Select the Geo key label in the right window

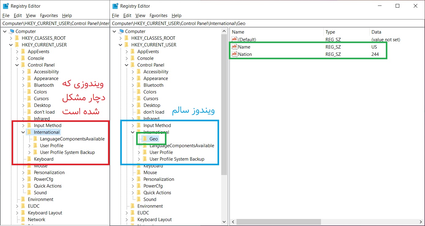click(x=154, y=139)
